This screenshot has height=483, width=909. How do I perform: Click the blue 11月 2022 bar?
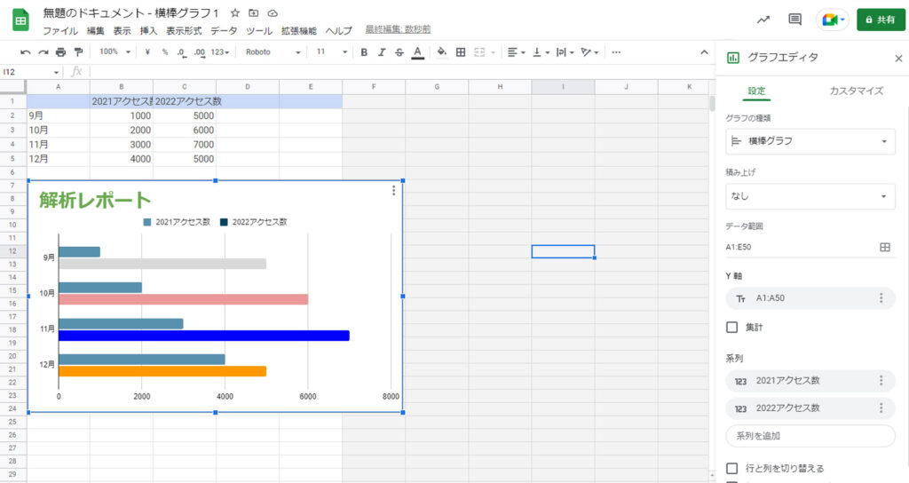[x=204, y=336]
